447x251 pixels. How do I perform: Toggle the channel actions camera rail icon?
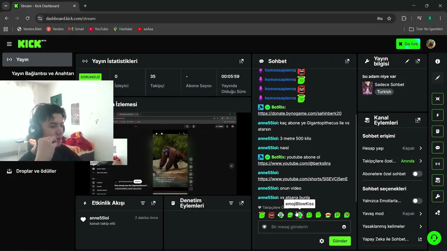(x=438, y=180)
